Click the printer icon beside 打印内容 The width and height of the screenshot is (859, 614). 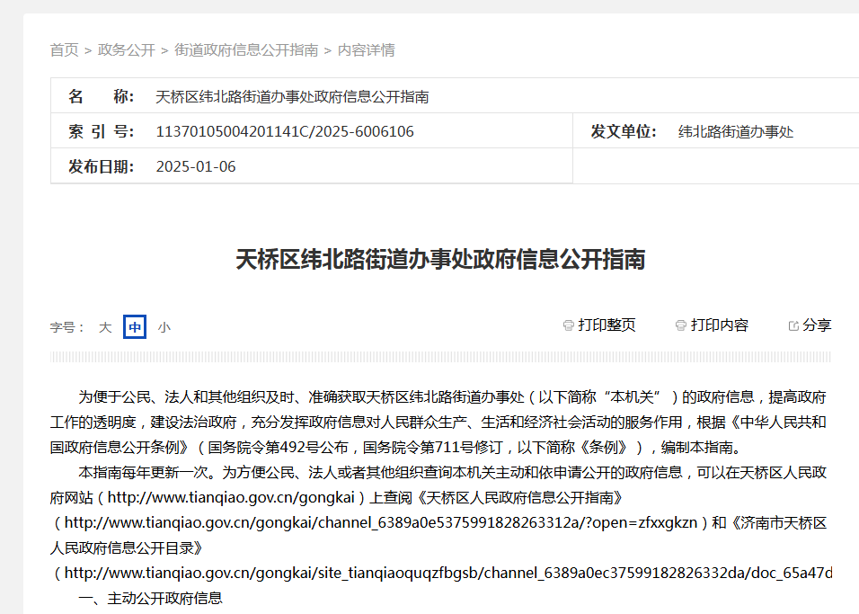tap(680, 325)
